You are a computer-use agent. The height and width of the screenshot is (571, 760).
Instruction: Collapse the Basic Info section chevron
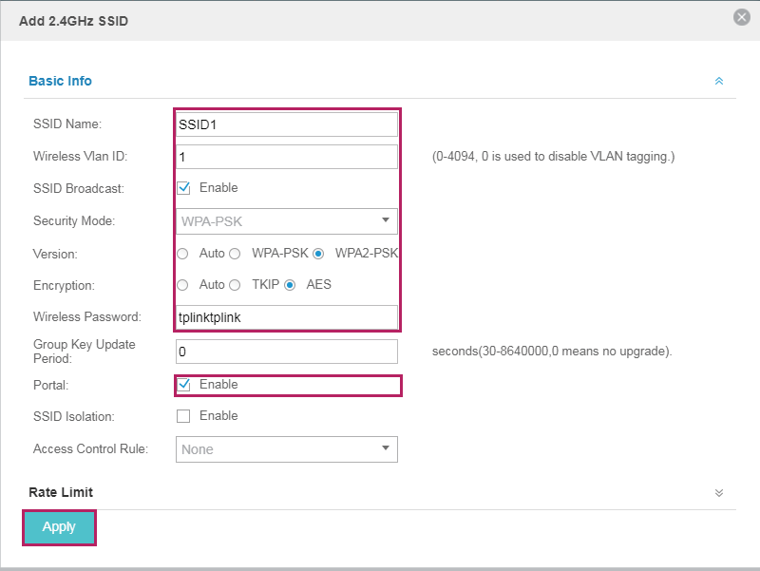[719, 81]
